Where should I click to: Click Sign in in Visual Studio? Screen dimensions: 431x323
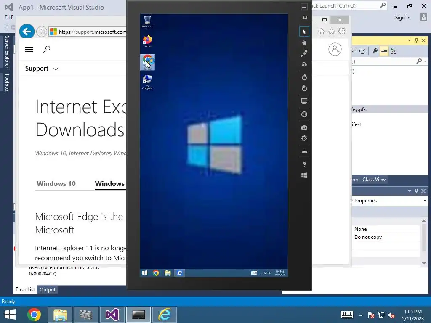[402, 18]
